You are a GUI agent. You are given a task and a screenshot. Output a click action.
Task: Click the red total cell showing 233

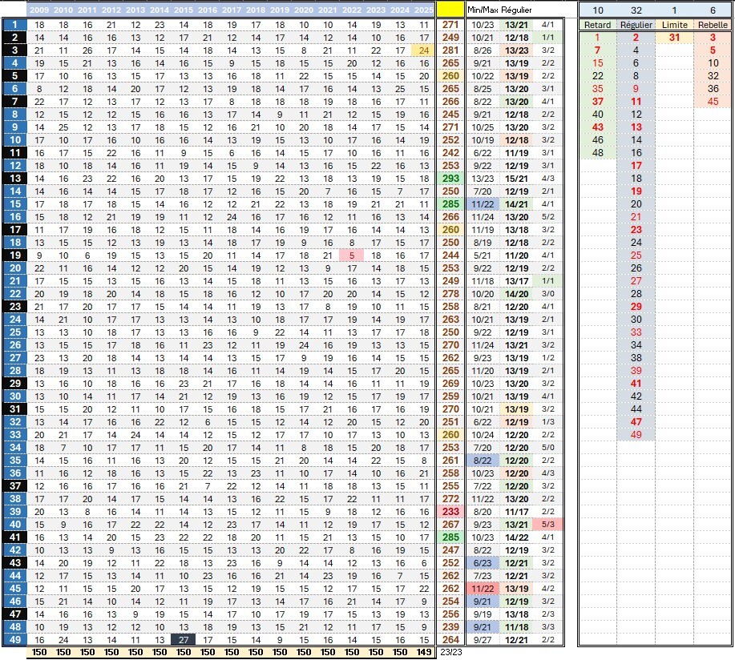tap(450, 510)
